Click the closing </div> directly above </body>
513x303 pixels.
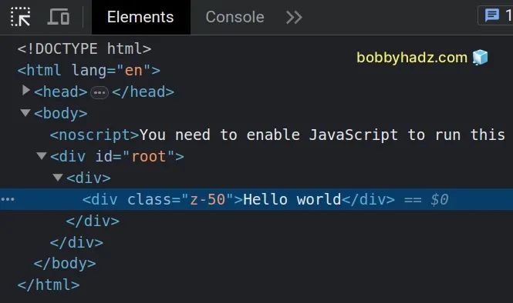coord(76,242)
